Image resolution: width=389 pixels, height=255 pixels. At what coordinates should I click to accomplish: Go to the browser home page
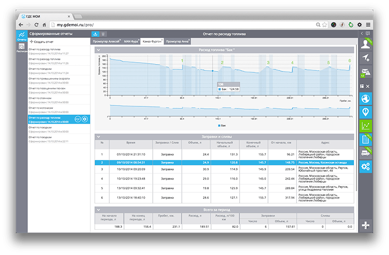44,25
